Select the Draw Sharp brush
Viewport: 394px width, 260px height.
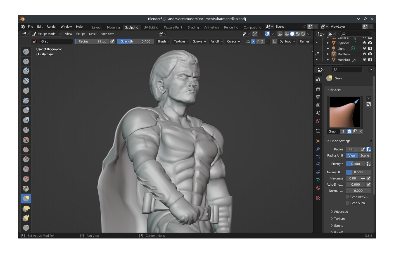26,61
